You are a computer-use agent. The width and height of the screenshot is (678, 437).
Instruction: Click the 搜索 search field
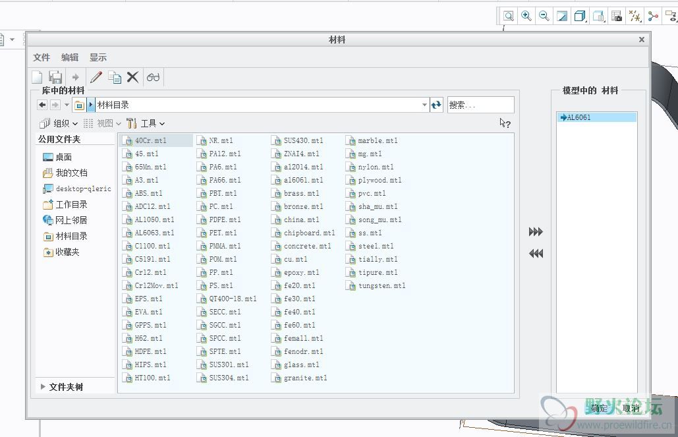(480, 105)
